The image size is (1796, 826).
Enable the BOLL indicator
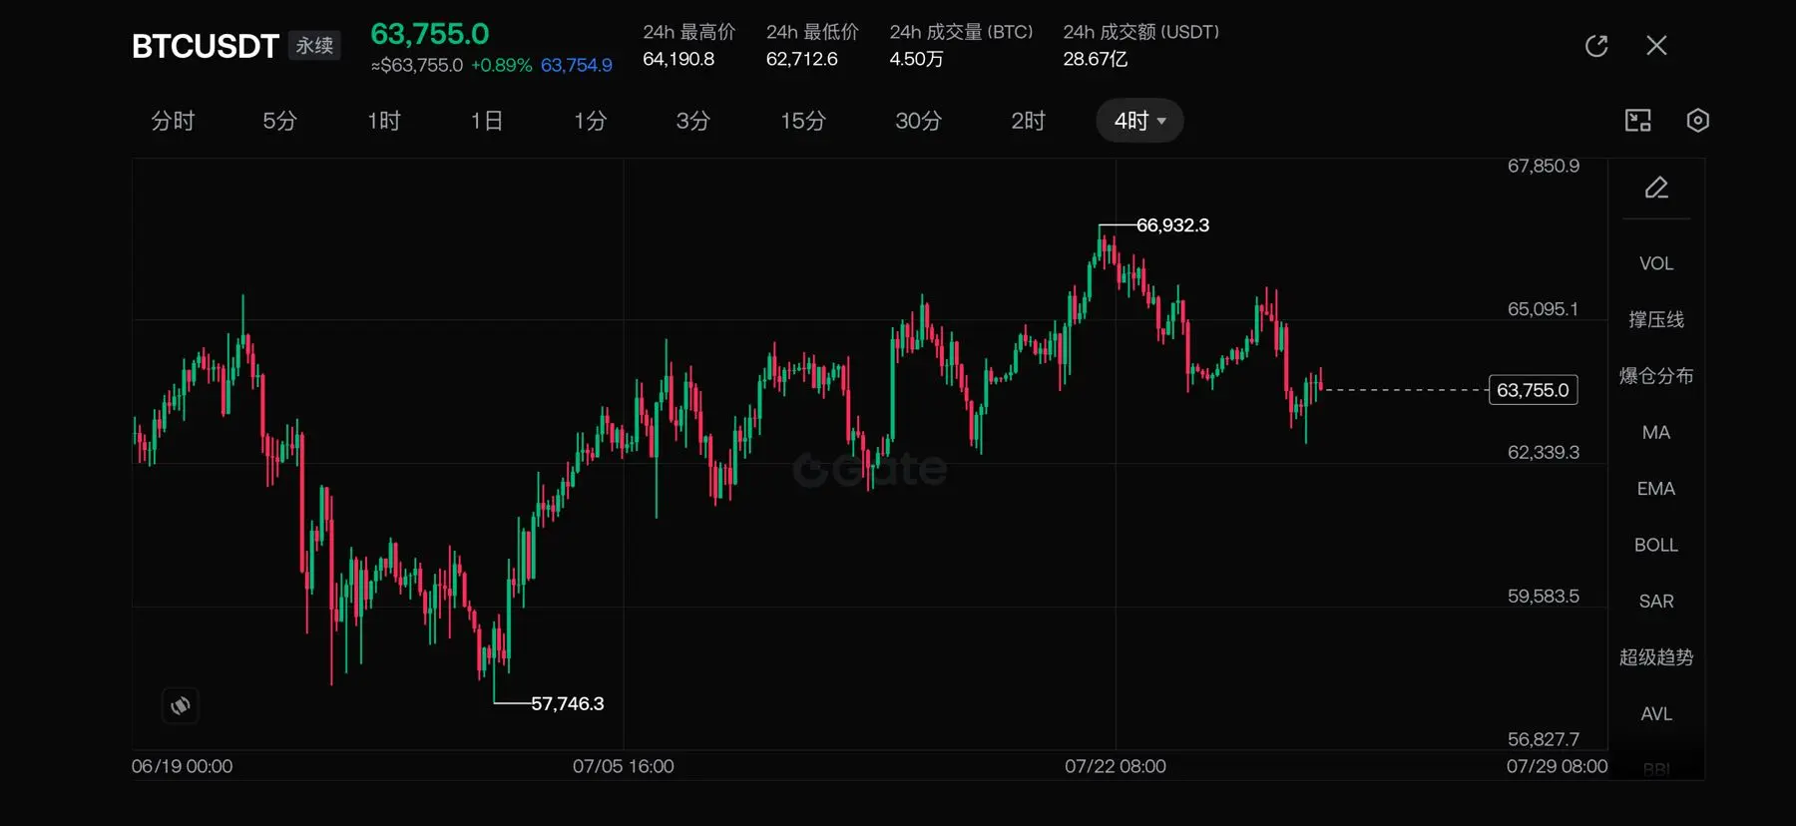1656,545
